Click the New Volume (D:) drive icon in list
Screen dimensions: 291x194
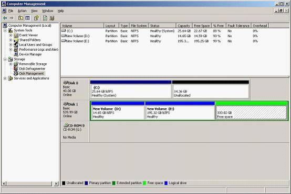(64, 36)
